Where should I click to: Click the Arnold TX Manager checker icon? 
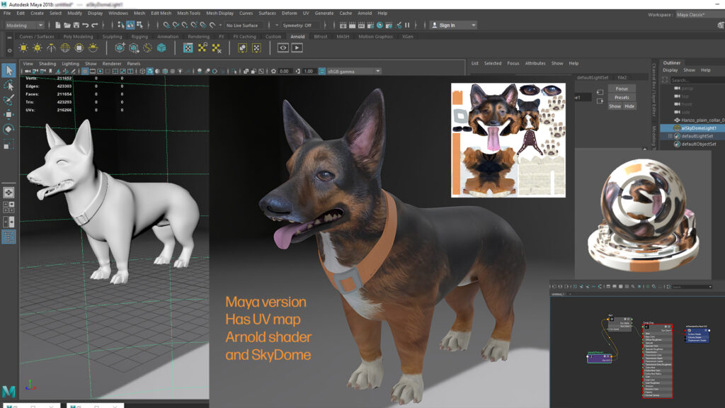188,48
